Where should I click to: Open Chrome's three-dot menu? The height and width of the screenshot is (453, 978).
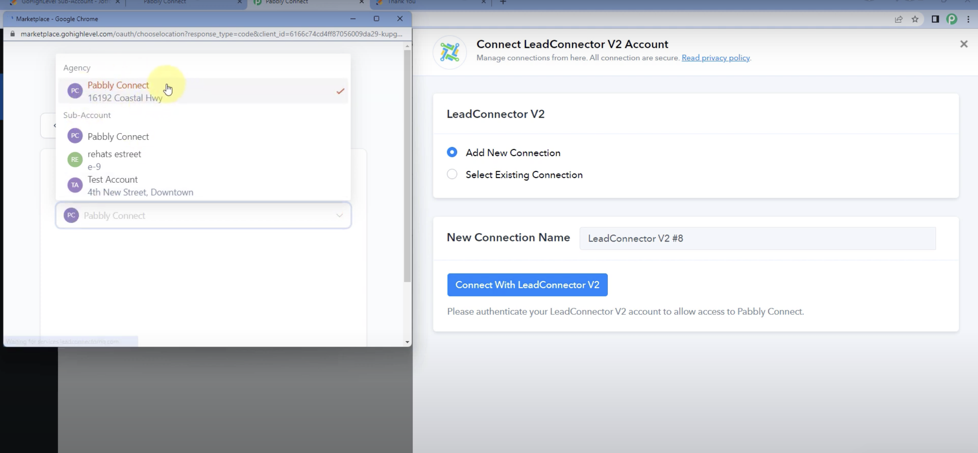[x=968, y=19]
